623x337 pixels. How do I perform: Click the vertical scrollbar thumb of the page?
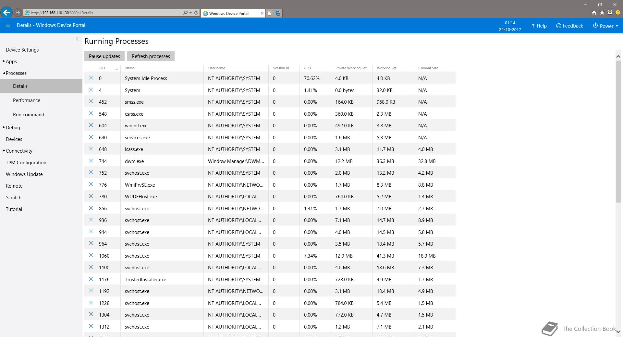tap(618, 131)
